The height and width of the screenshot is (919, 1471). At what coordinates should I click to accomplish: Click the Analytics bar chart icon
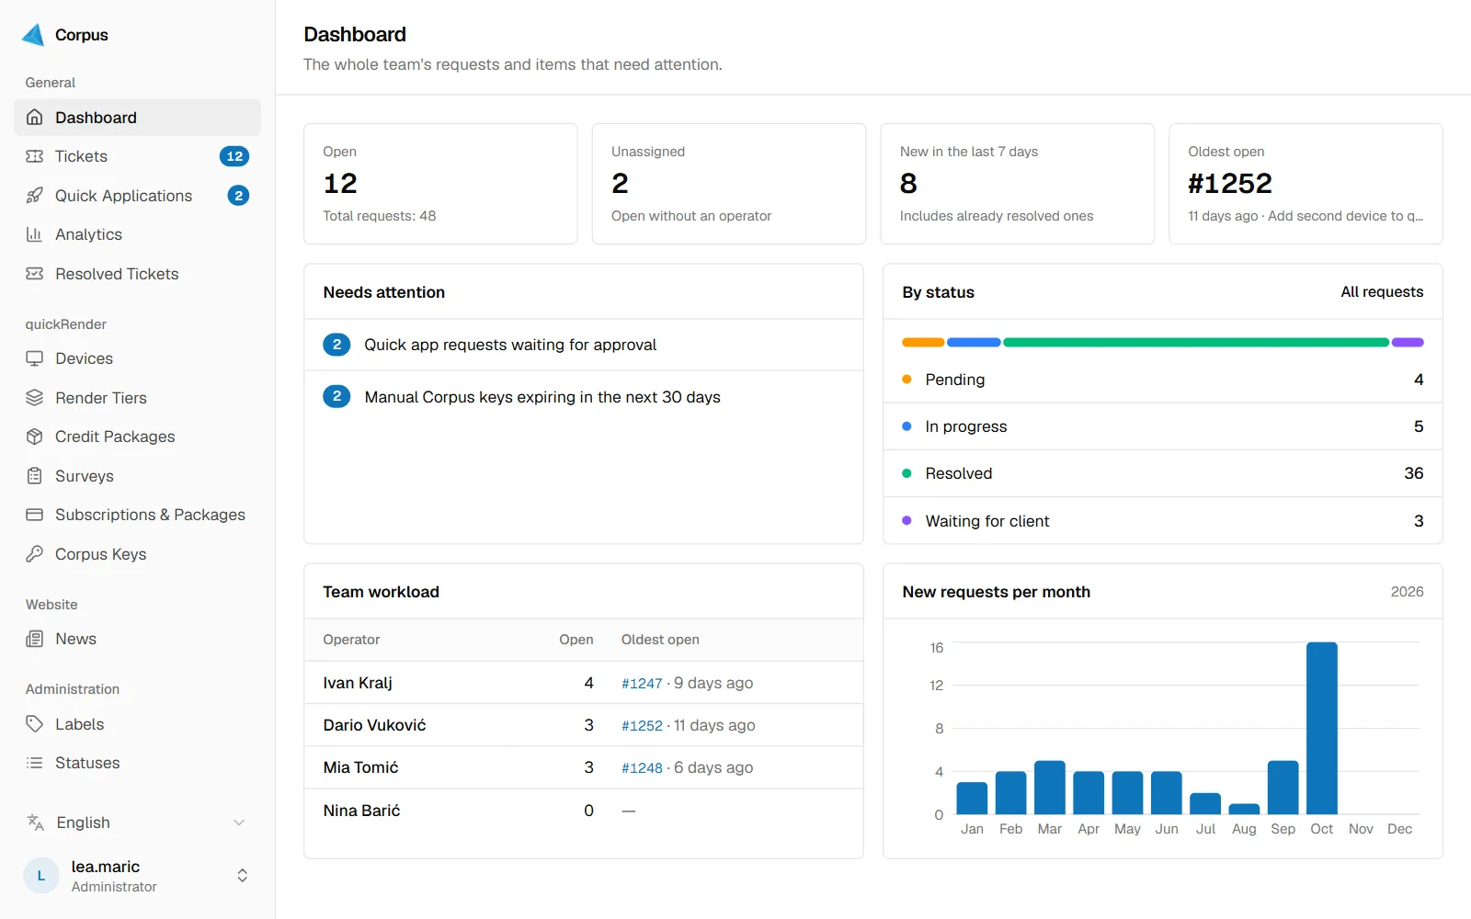coord(35,234)
